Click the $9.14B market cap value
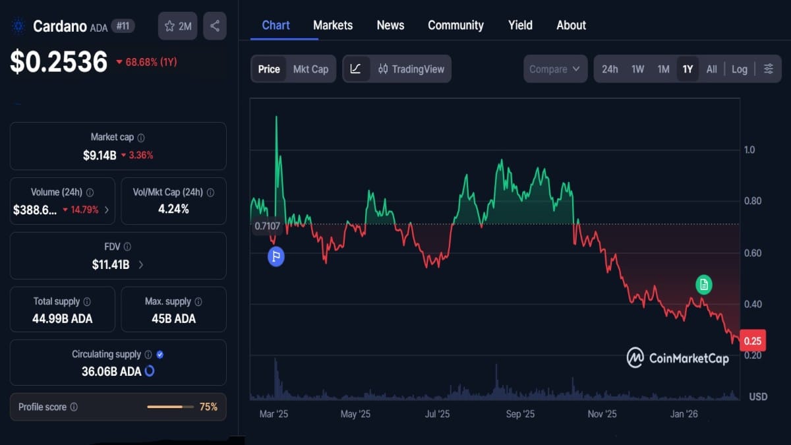 100,156
